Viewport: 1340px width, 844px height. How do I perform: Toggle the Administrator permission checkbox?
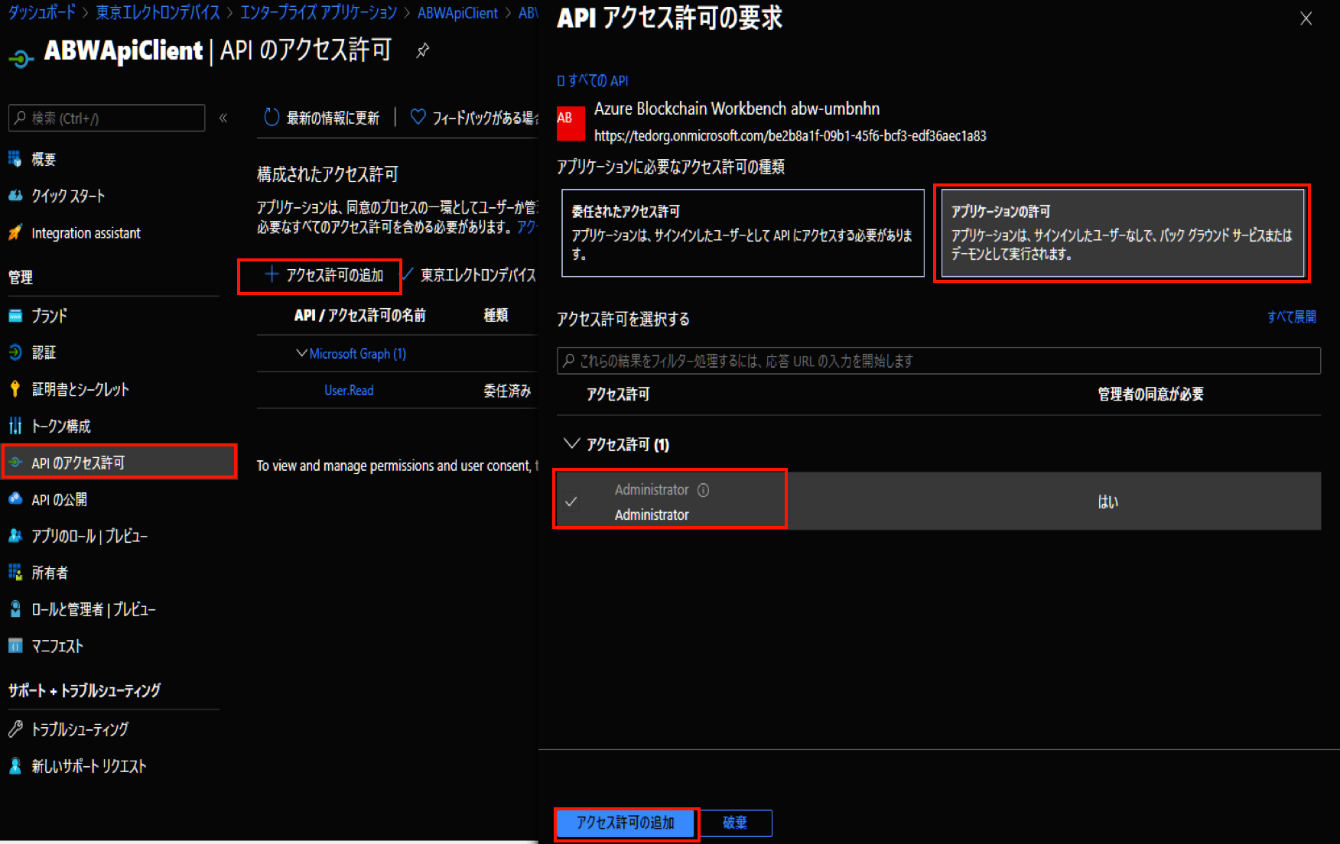pyautogui.click(x=571, y=502)
